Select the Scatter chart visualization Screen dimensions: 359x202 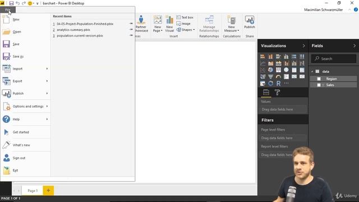point(263,70)
